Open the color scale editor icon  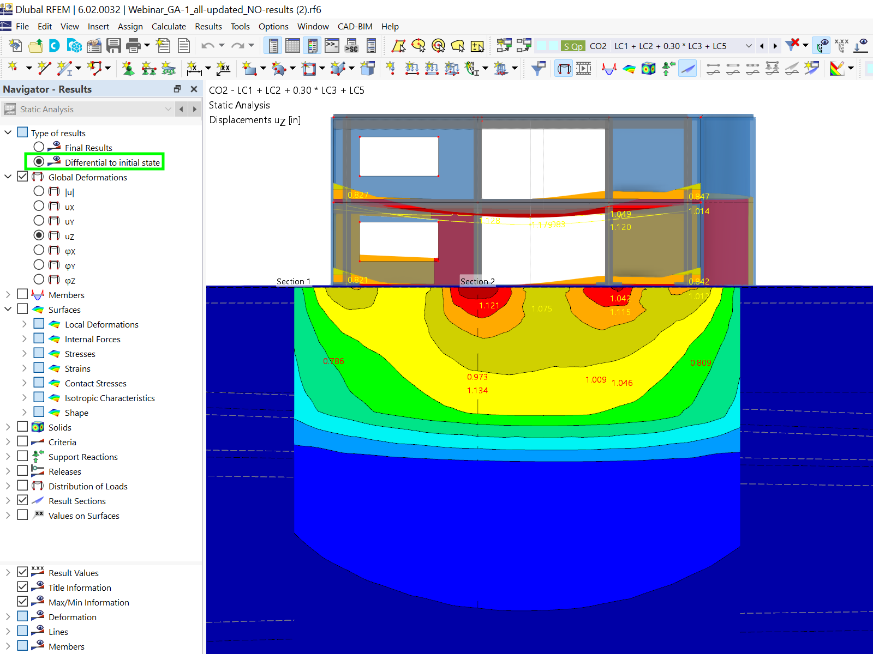pos(837,68)
